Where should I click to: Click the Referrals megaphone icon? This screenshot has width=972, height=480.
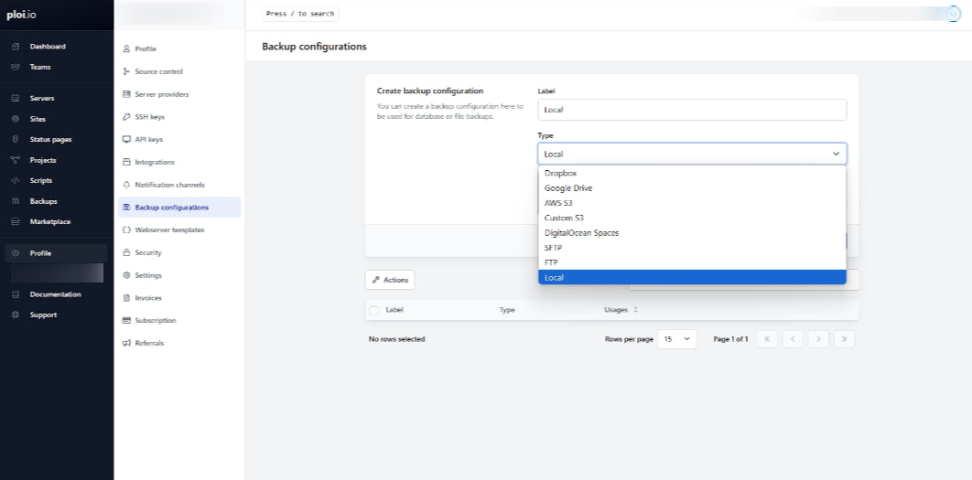[126, 343]
